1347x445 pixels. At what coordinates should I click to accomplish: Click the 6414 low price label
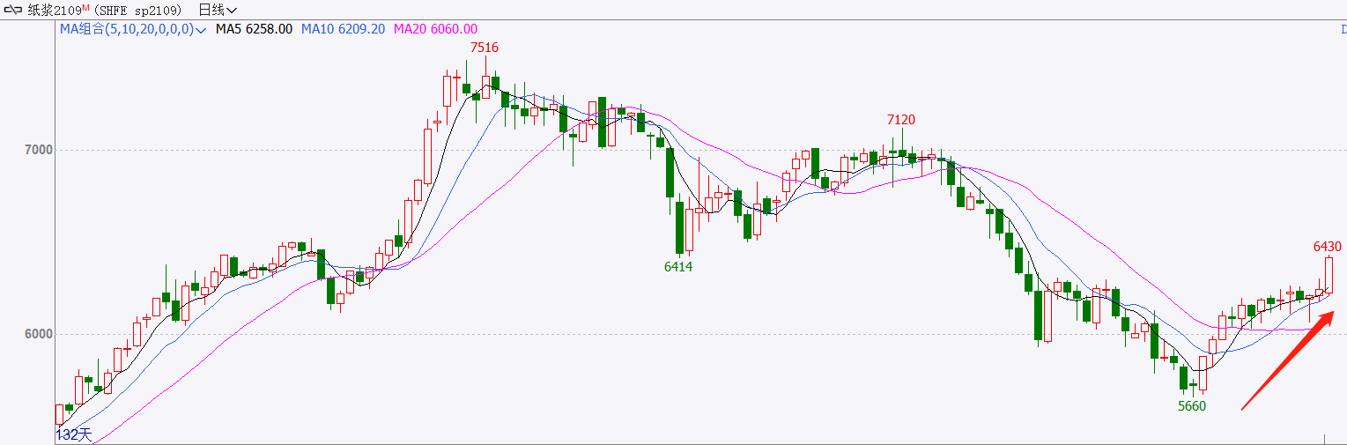pyautogui.click(x=678, y=266)
